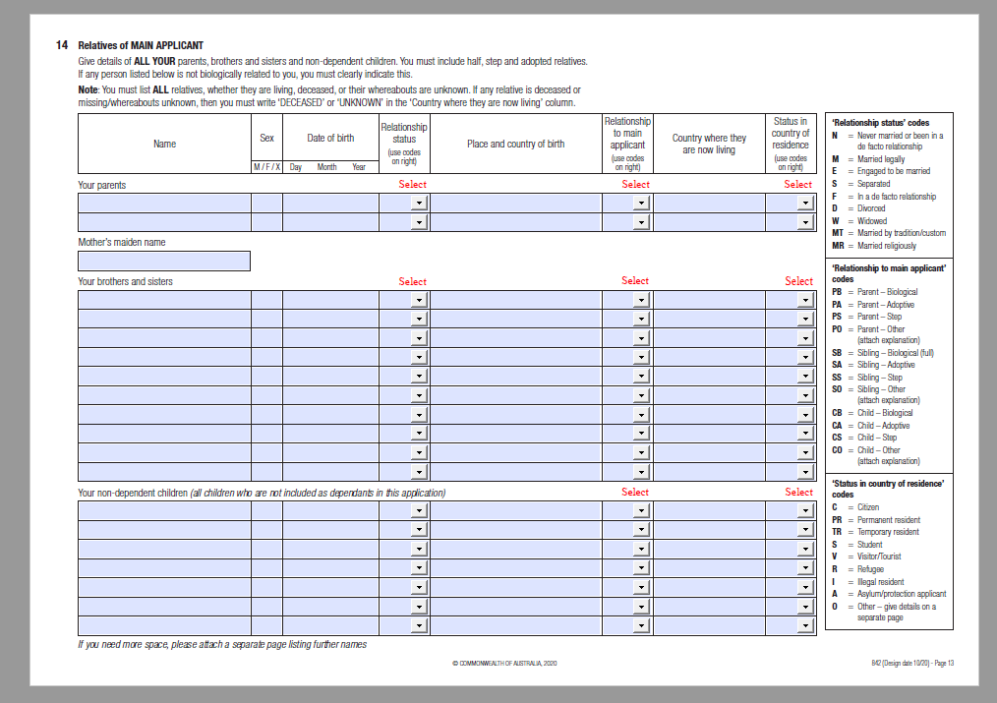The image size is (997, 703).
Task: Click Name field of second parent row
Action: pyautogui.click(x=164, y=222)
